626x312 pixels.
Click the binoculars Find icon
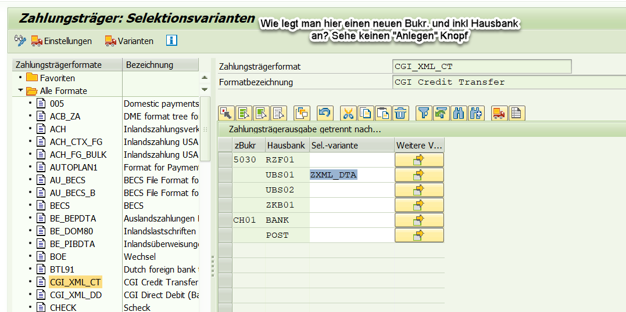pyautogui.click(x=459, y=113)
